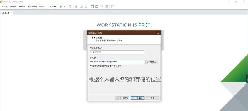Click the 位置(L): label
Viewport: 248px width, 111px height.
[93, 58]
